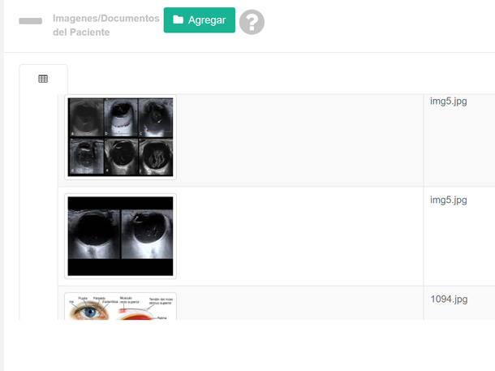Image resolution: width=495 pixels, height=371 pixels.
Task: Click the blue iris in the anatomy diagram
Action: pyautogui.click(x=90, y=313)
